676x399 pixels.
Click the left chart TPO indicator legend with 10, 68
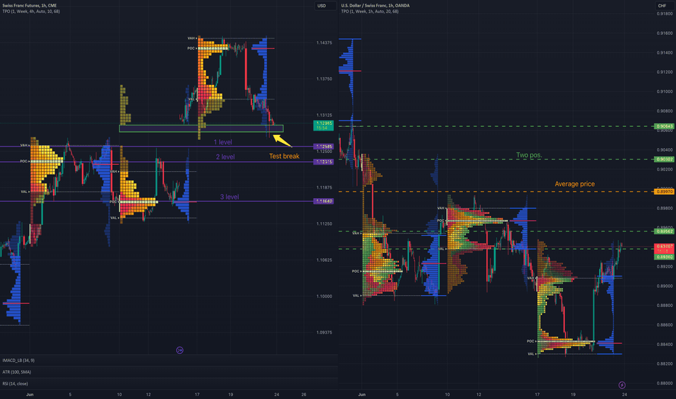tap(31, 11)
